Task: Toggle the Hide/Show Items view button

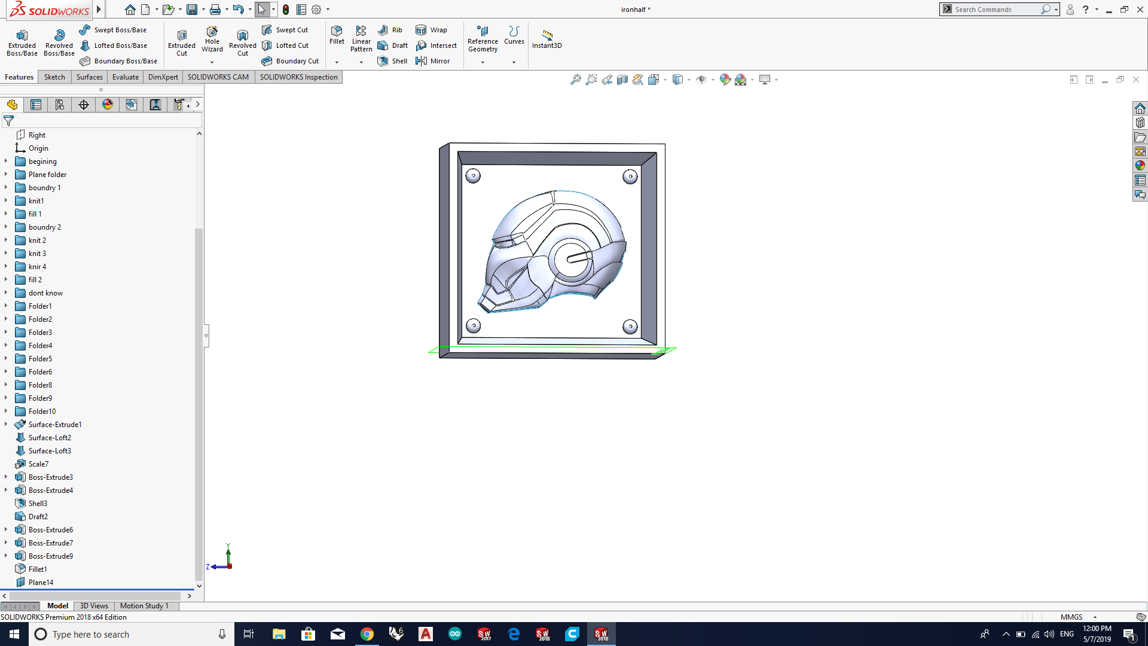Action: coord(701,80)
